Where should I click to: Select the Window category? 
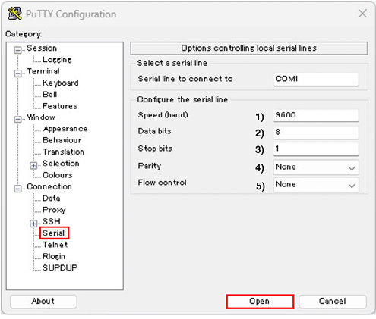41,117
